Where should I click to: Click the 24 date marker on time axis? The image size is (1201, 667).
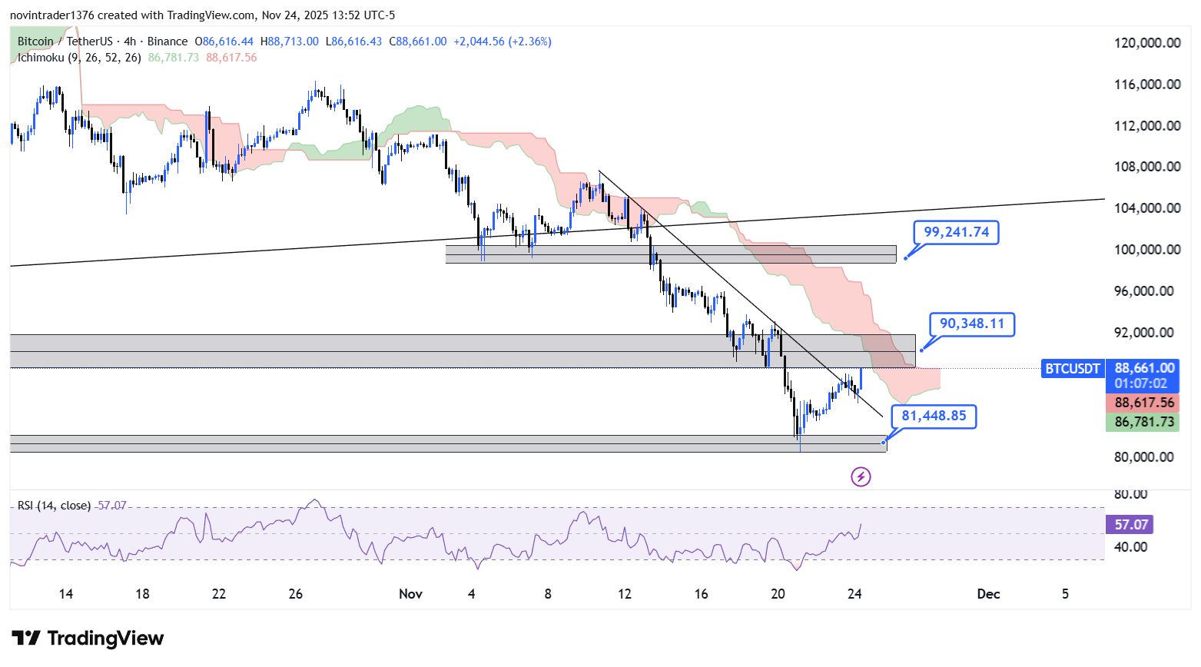click(x=854, y=594)
